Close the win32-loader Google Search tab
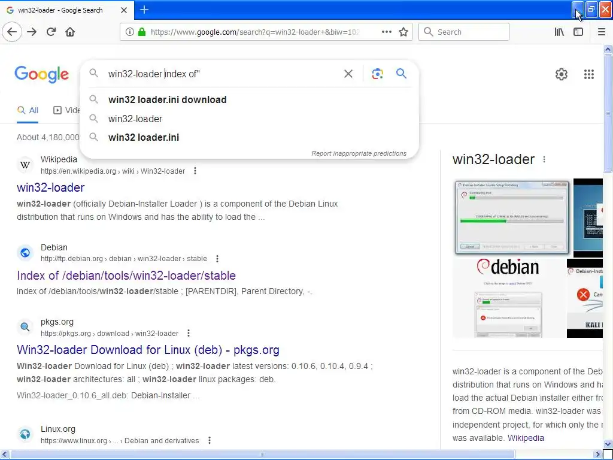The width and height of the screenshot is (613, 460). coord(124,10)
